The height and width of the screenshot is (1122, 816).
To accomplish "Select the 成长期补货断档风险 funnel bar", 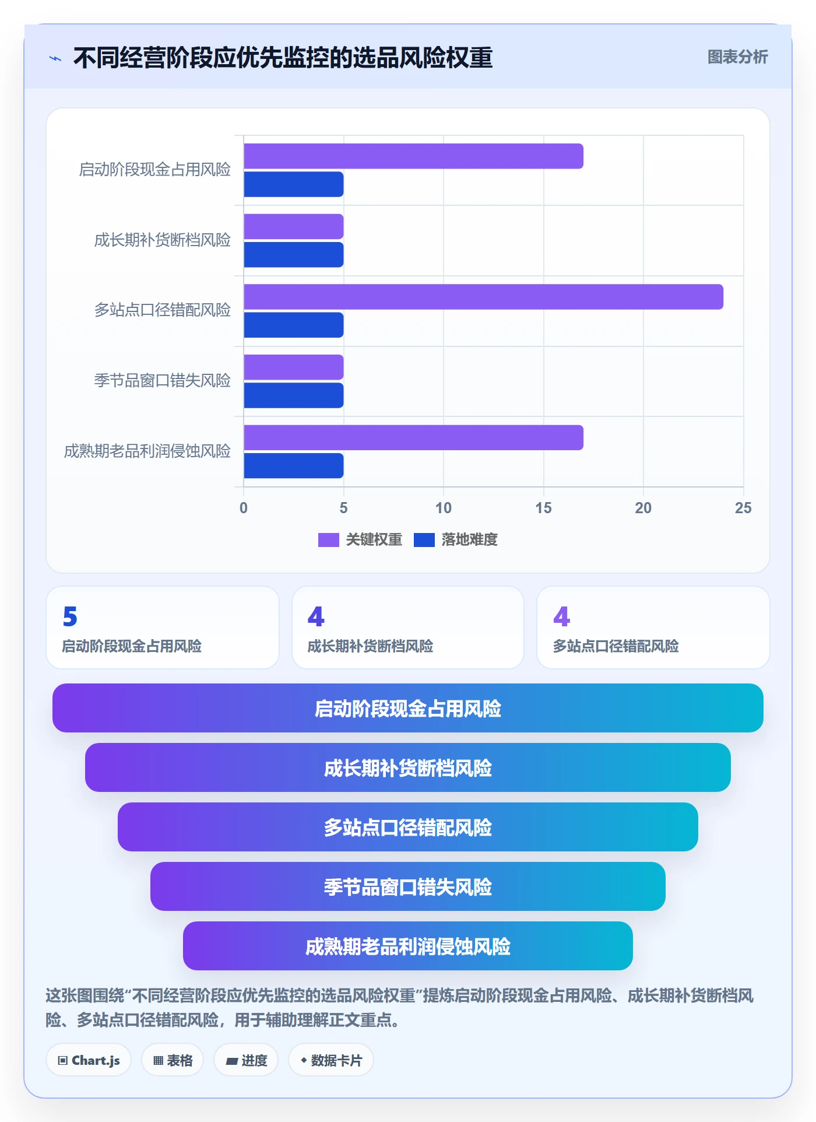I will tap(408, 767).
